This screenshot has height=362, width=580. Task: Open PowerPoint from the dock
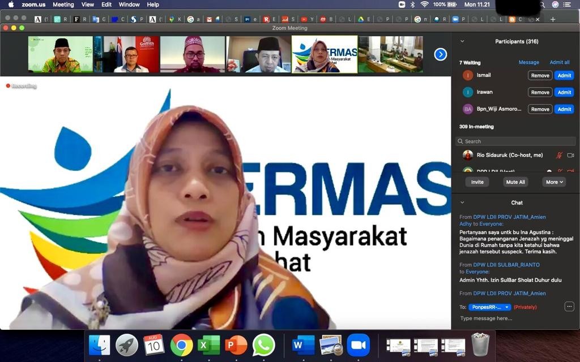(236, 345)
